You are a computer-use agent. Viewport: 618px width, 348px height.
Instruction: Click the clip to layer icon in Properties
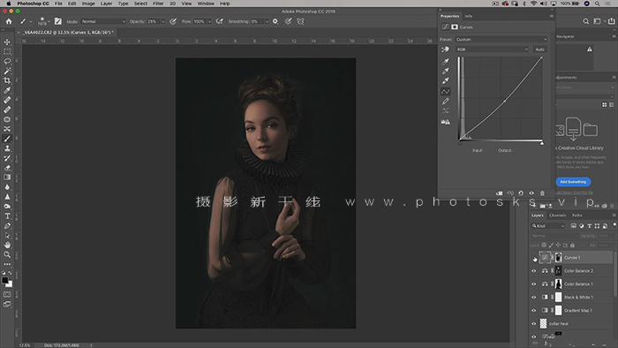(x=500, y=193)
